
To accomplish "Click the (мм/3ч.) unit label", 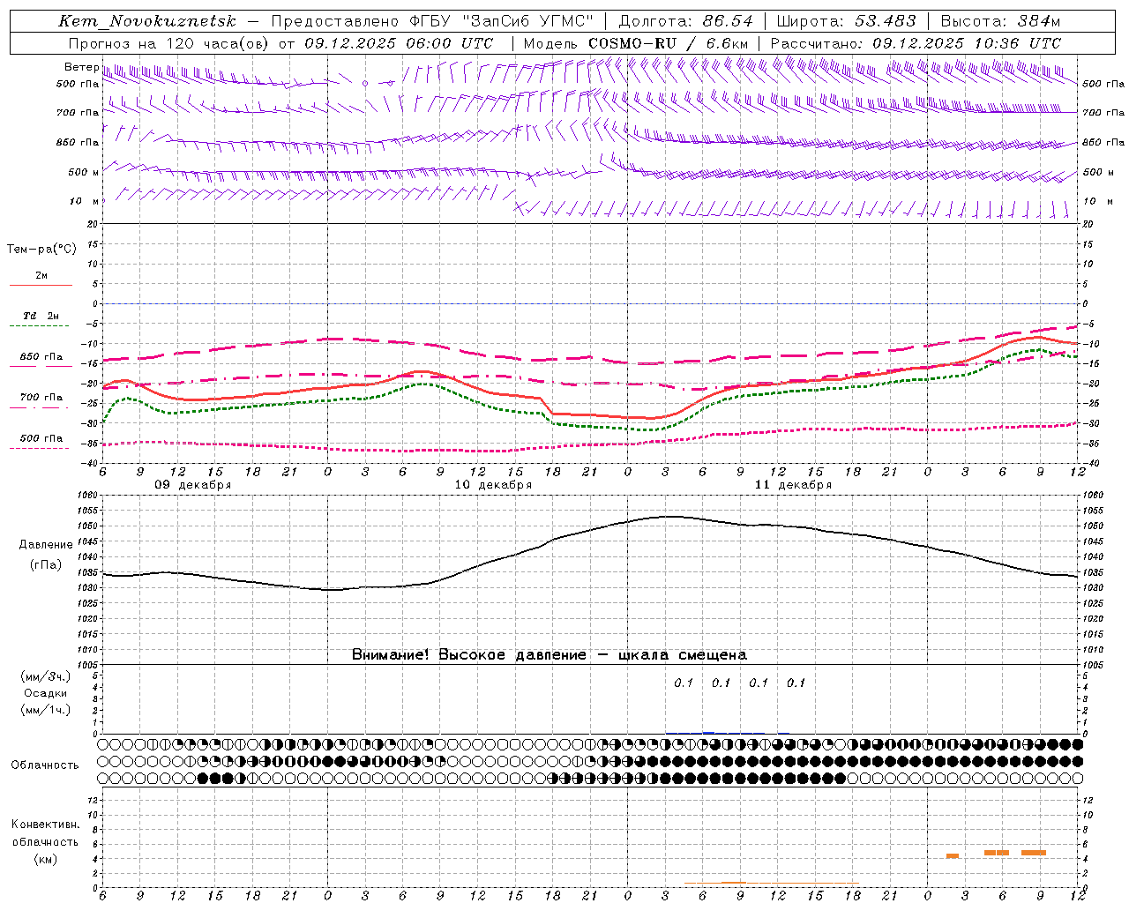I will tap(46, 676).
